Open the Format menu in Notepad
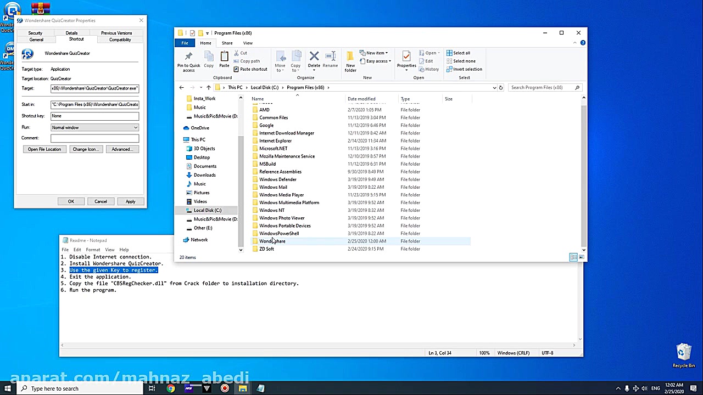 point(93,250)
